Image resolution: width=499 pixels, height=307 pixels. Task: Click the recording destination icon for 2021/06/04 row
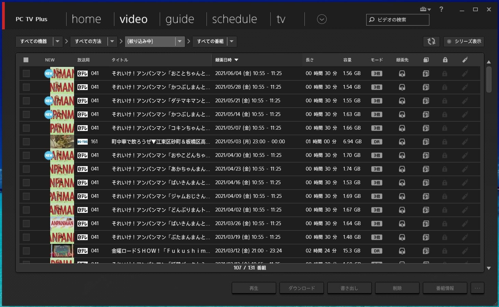[402, 74]
